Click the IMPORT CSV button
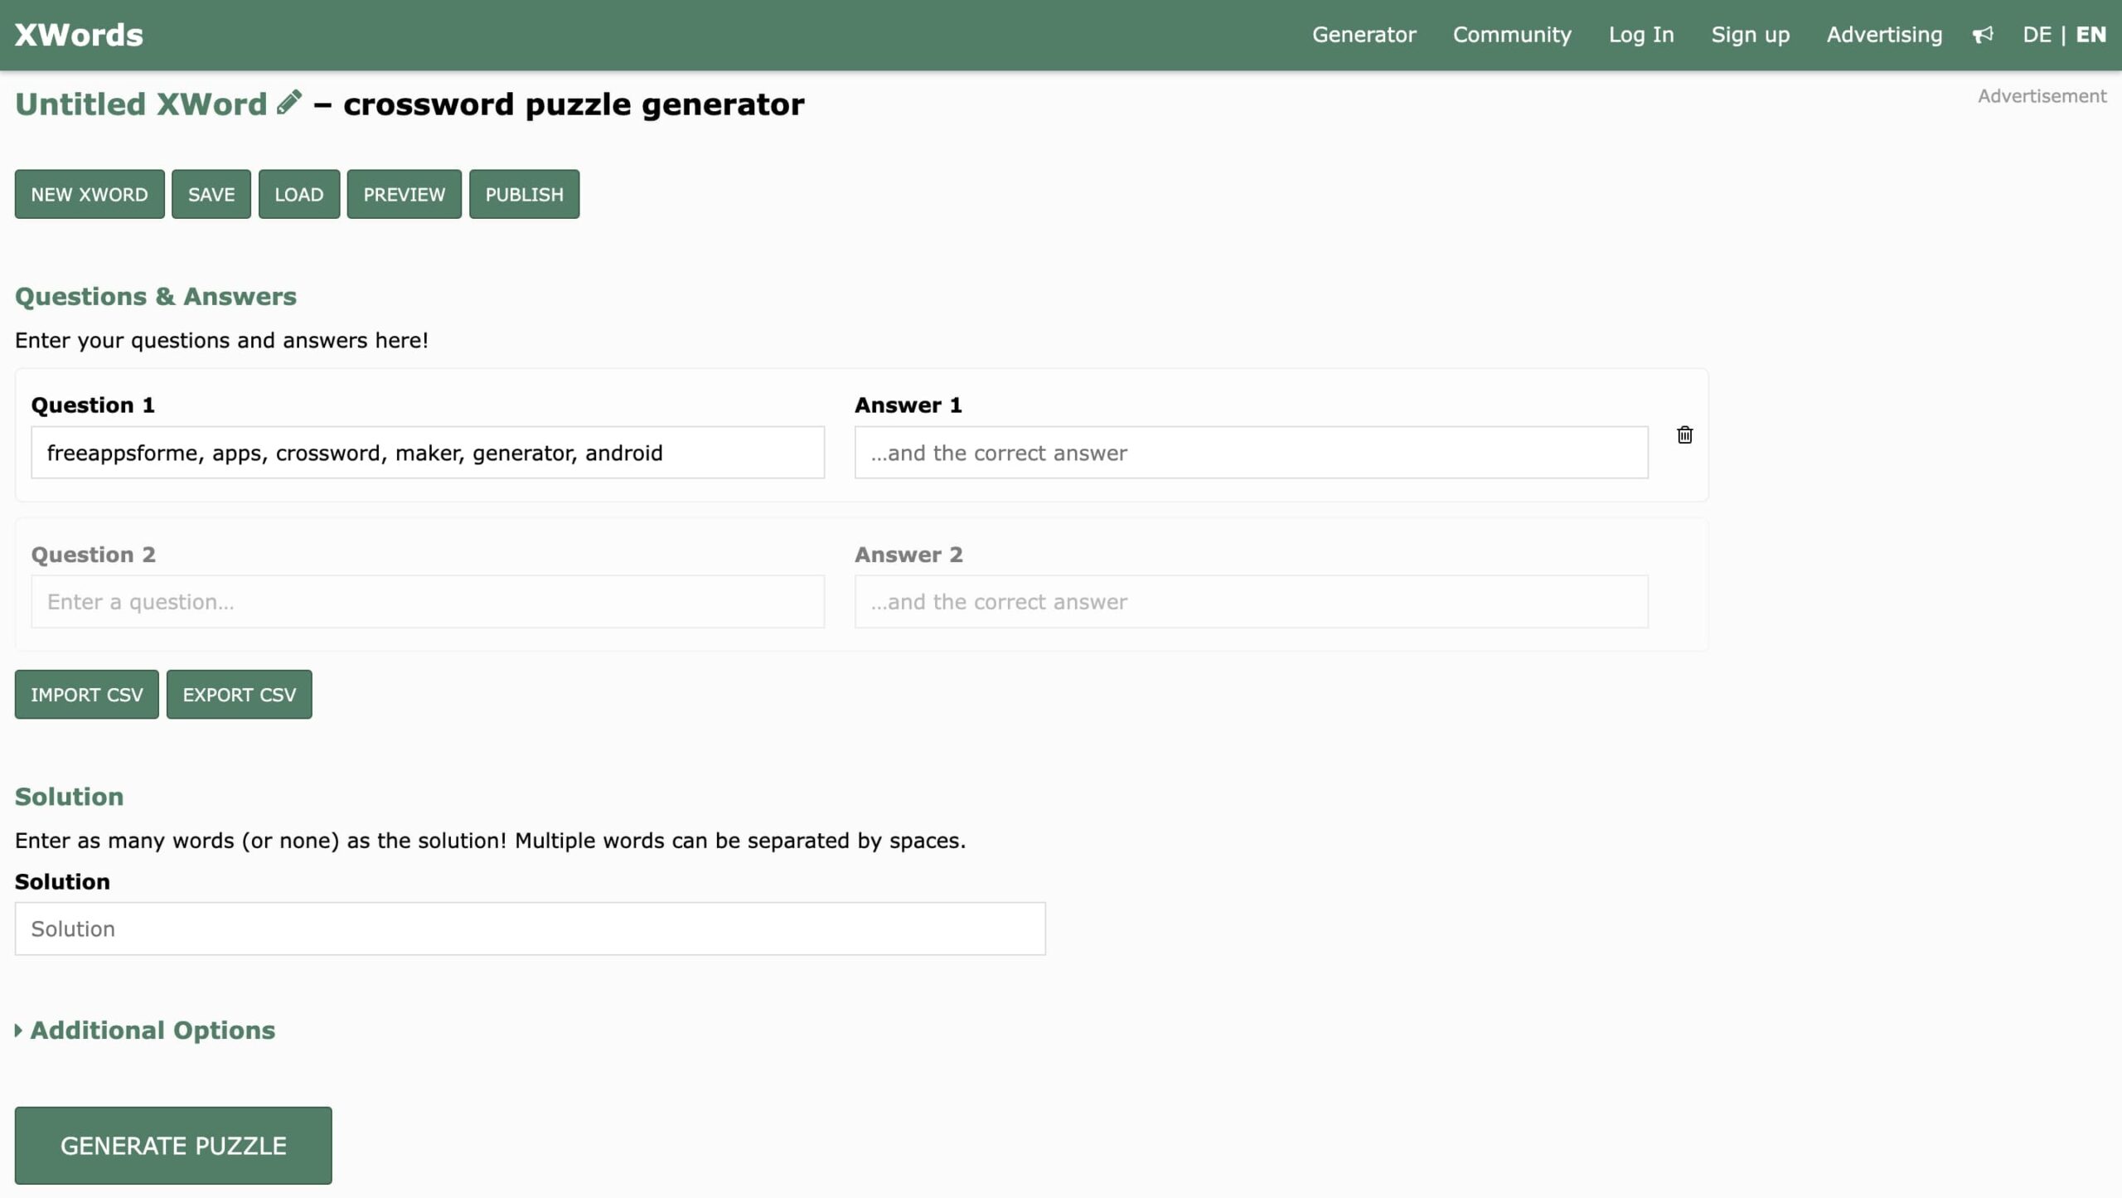The width and height of the screenshot is (2122, 1198). (87, 694)
